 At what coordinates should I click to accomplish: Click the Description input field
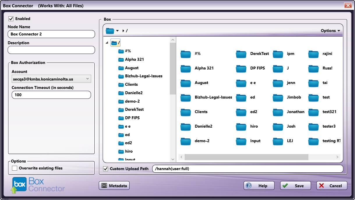pyautogui.click(x=51, y=50)
